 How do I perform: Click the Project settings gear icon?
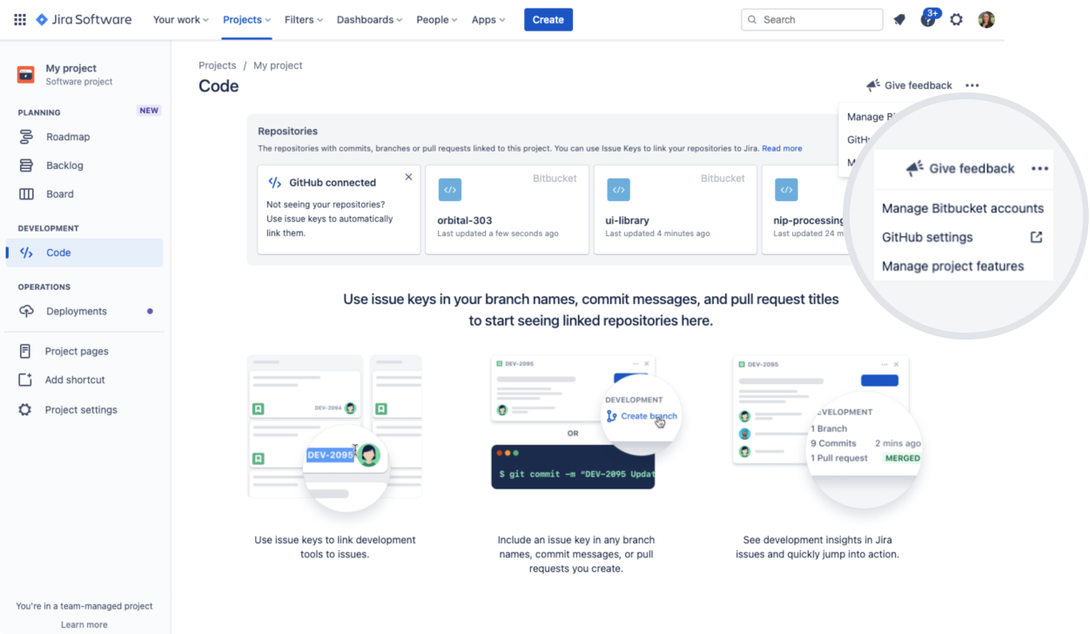tap(25, 409)
